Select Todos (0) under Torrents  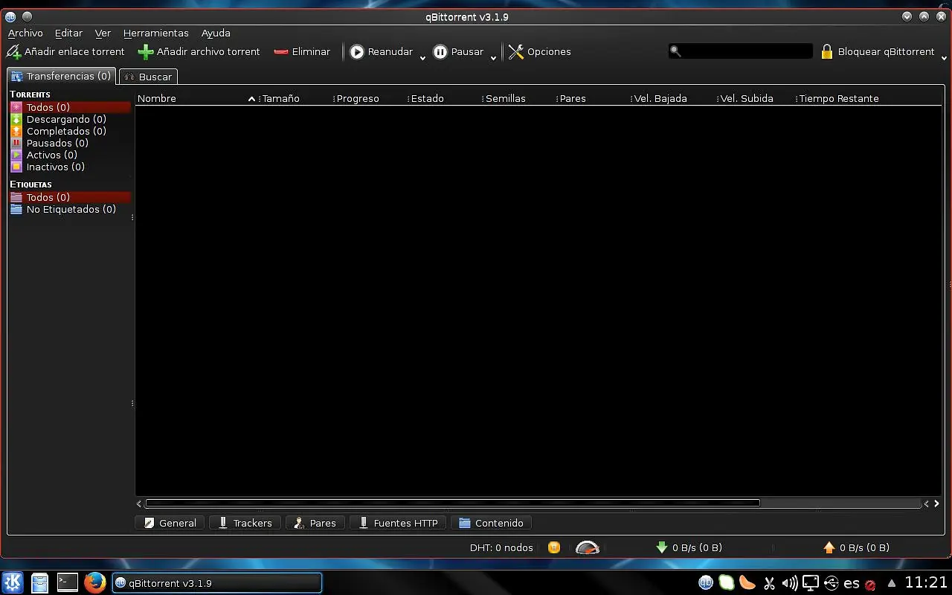tap(70, 107)
